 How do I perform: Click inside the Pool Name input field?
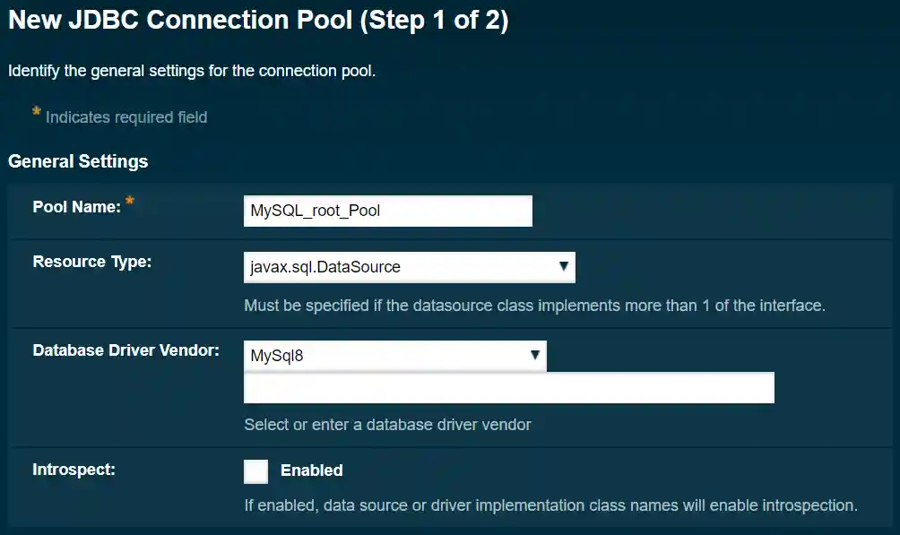click(x=387, y=211)
